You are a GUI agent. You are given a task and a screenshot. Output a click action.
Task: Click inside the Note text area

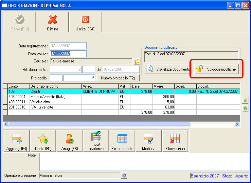click(x=144, y=162)
